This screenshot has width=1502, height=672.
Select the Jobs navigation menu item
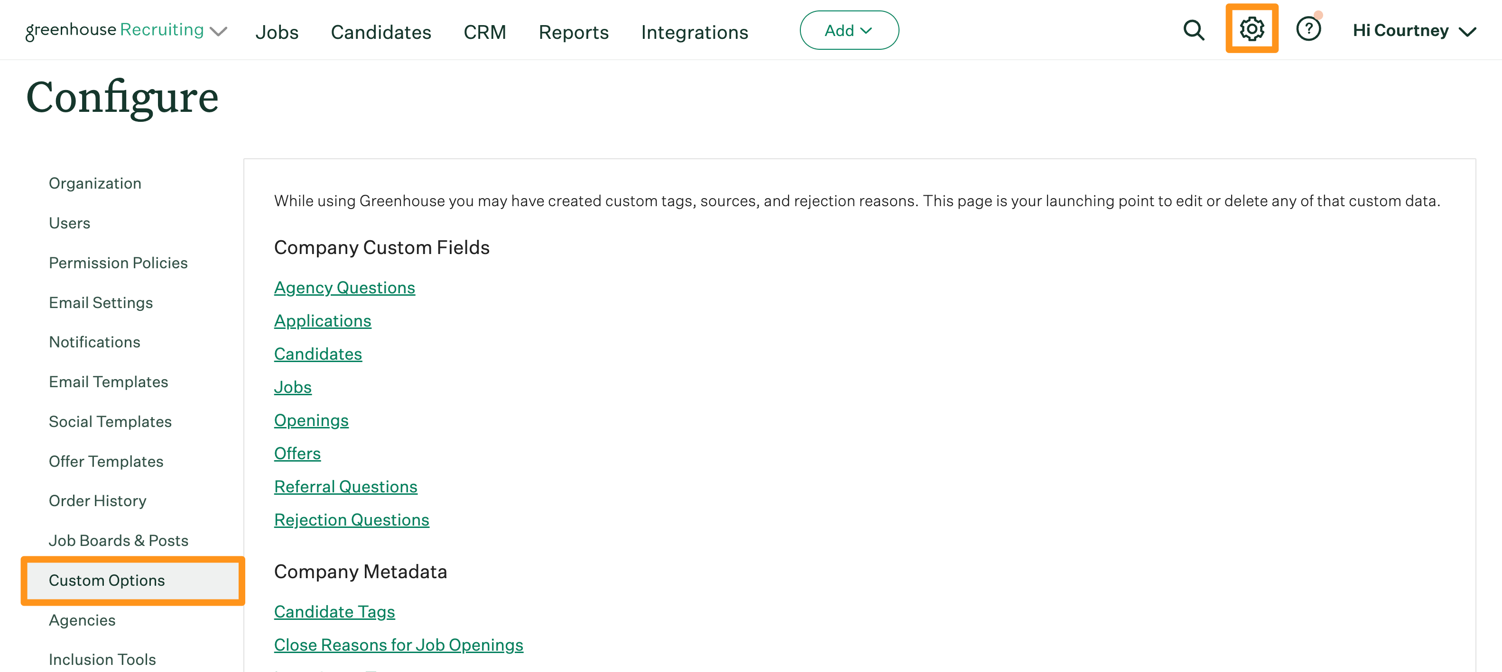278,29
